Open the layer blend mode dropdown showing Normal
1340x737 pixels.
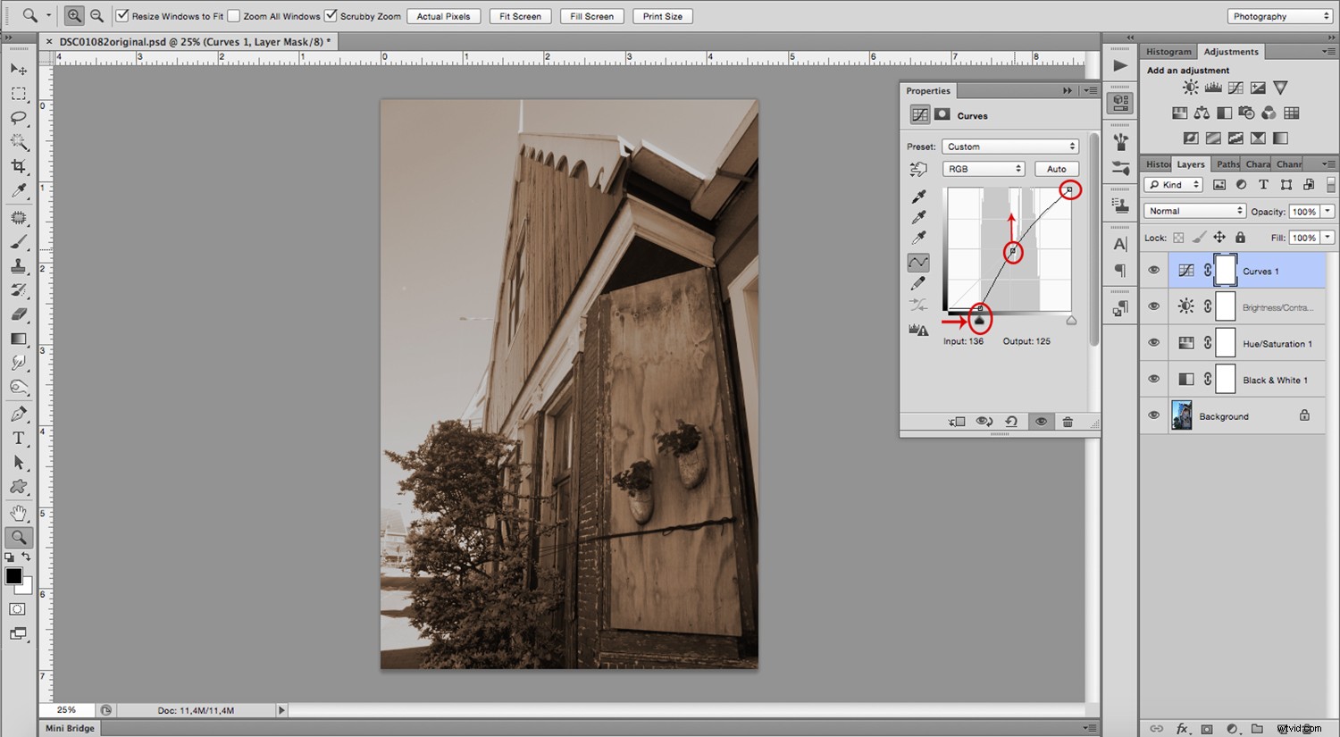(x=1193, y=210)
